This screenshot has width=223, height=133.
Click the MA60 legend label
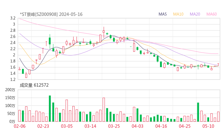point(212,14)
